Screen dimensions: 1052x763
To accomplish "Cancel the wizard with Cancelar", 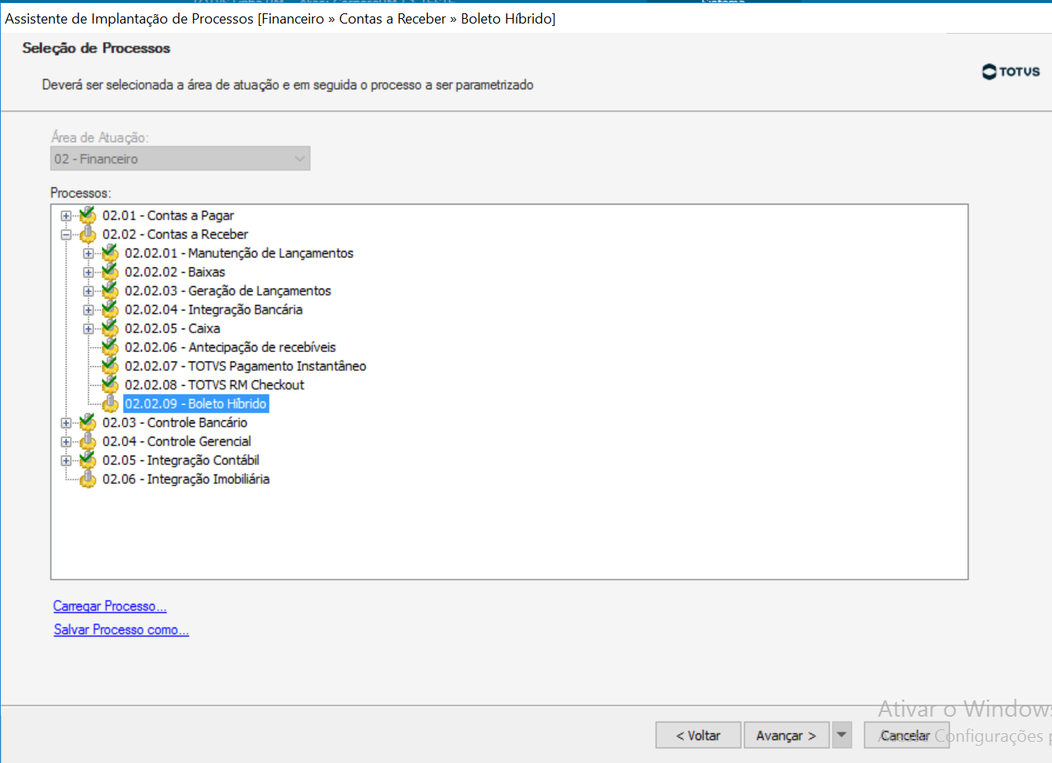I will [906, 735].
